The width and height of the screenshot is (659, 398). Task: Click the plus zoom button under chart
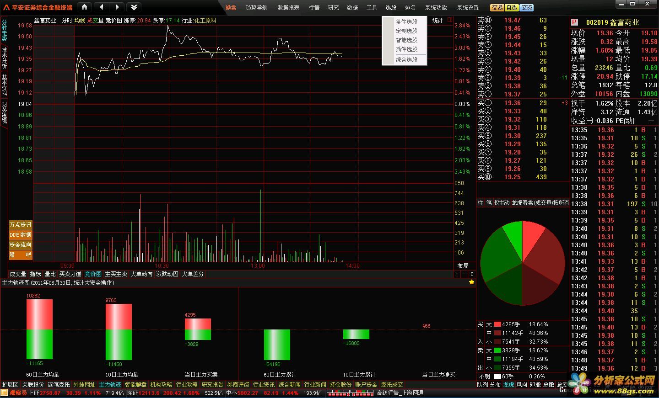click(x=457, y=274)
